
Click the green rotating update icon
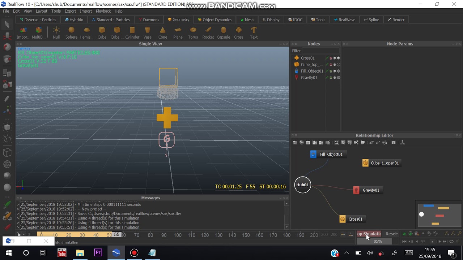410,234
